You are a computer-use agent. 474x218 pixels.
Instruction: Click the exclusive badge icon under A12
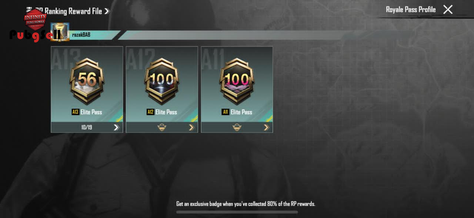point(162,127)
